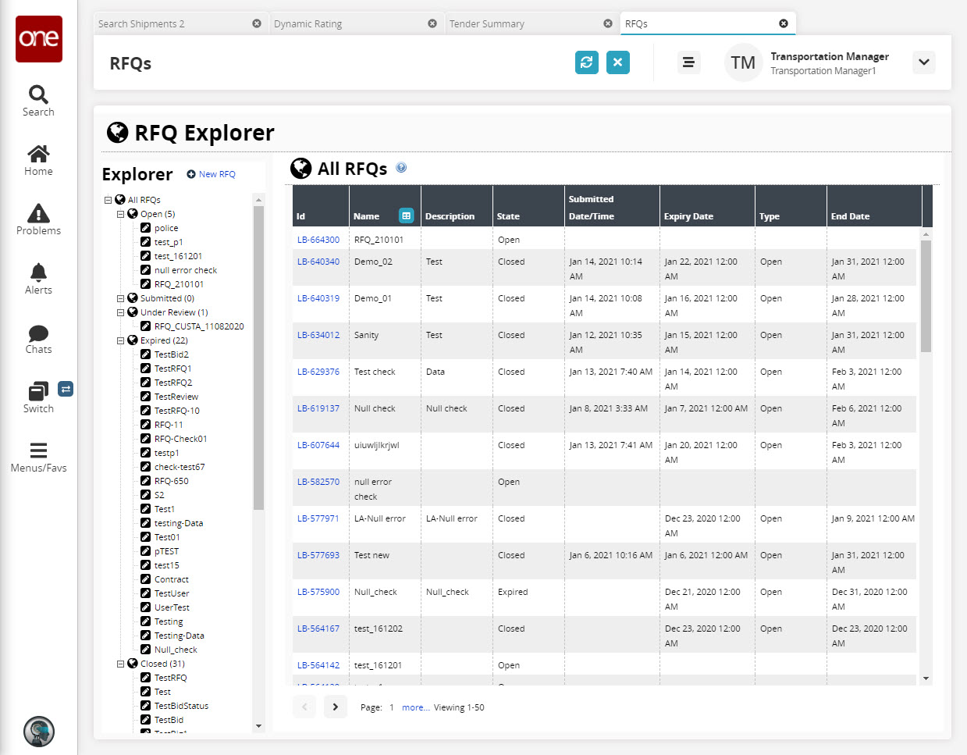The height and width of the screenshot is (755, 967).
Task: Switch to the Dynamic Rating tab
Action: coord(308,24)
